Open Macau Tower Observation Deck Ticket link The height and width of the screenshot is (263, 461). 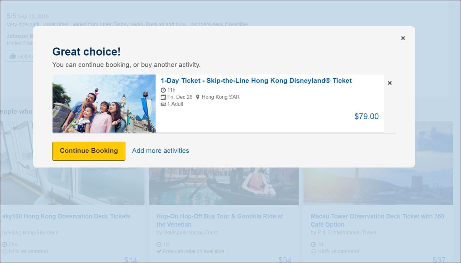[377, 221]
